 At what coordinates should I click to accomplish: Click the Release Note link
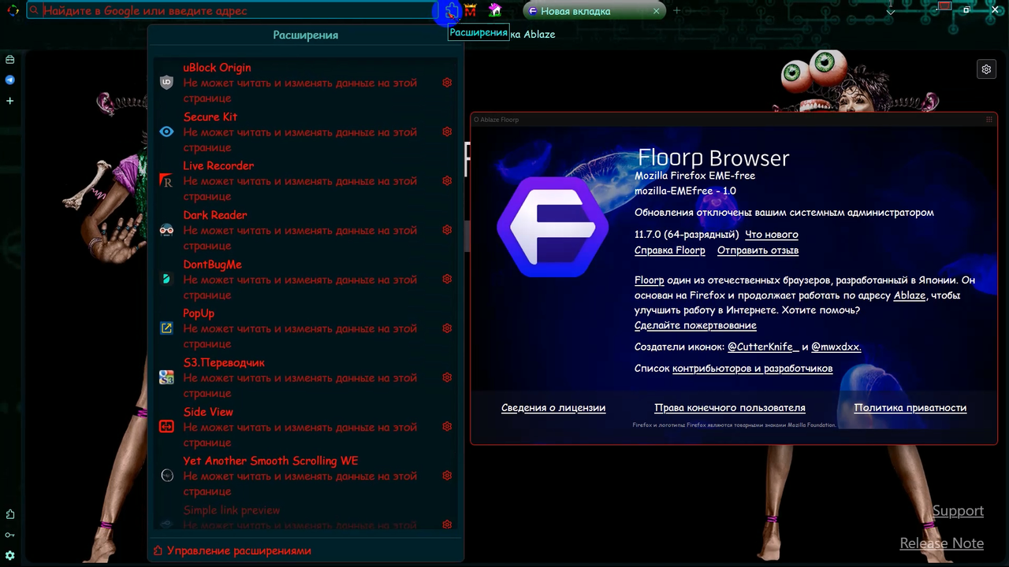tap(942, 543)
